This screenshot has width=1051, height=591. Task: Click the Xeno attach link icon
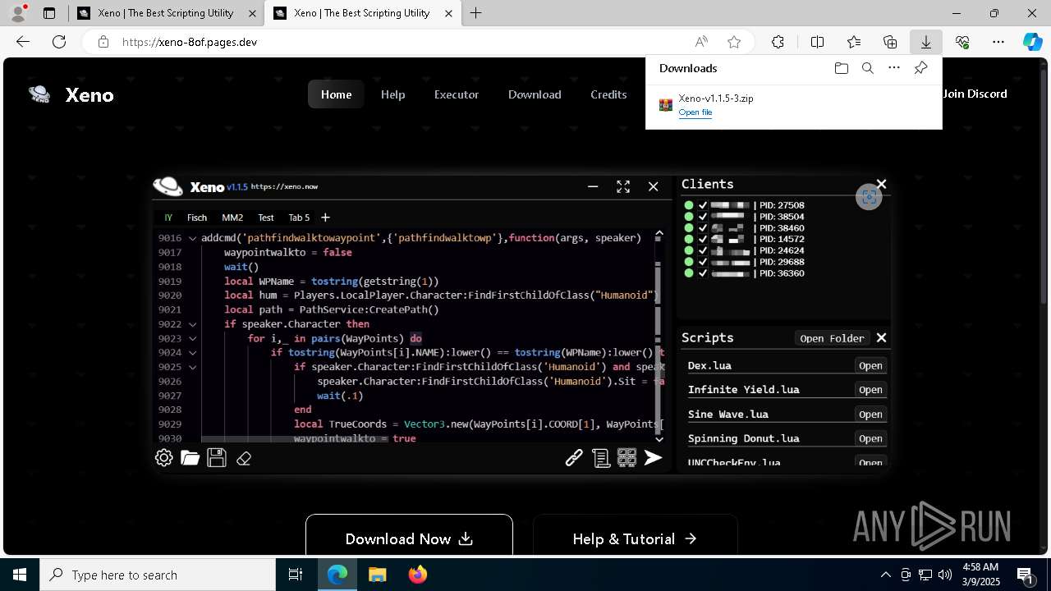coord(574,458)
